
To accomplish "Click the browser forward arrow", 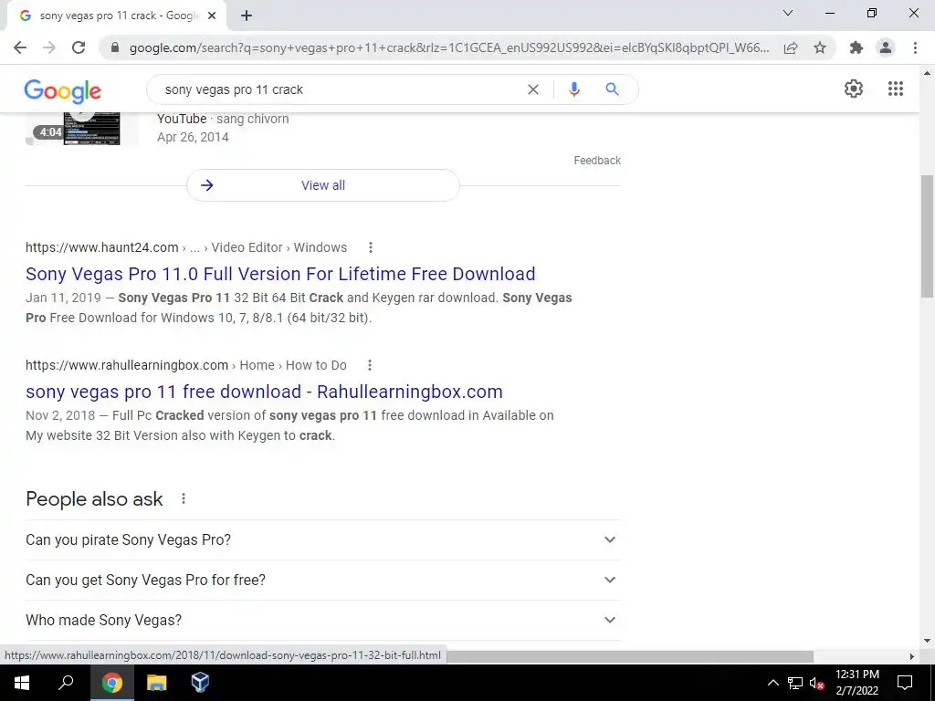I will point(49,47).
